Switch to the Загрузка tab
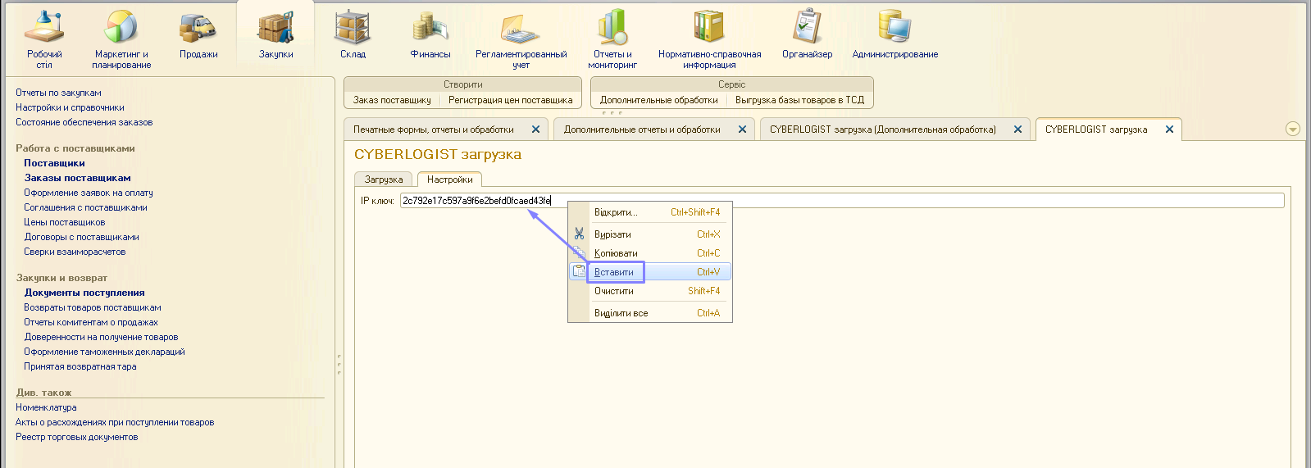 [384, 179]
